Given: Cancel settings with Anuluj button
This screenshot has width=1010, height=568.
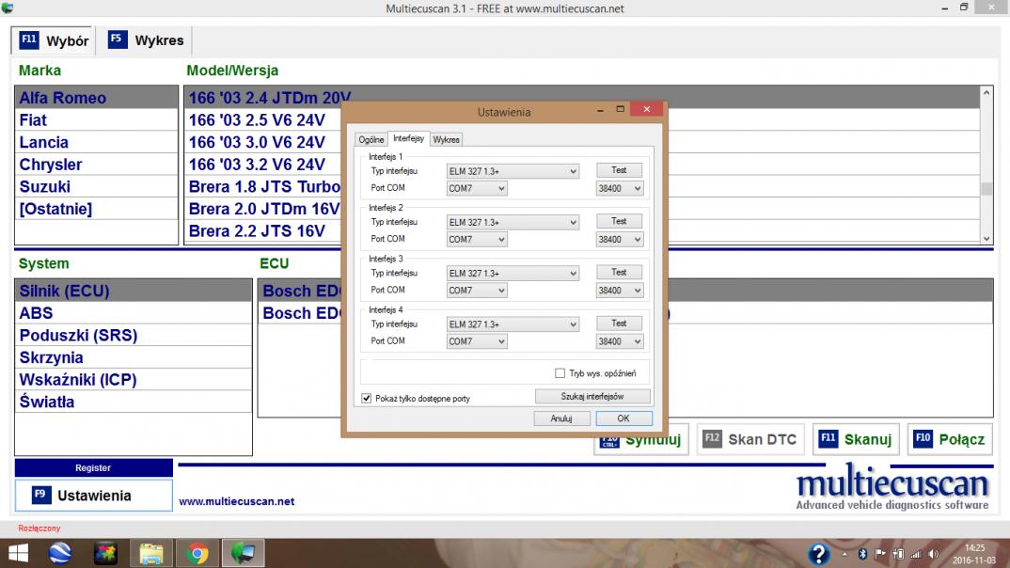Looking at the screenshot, I should point(561,418).
